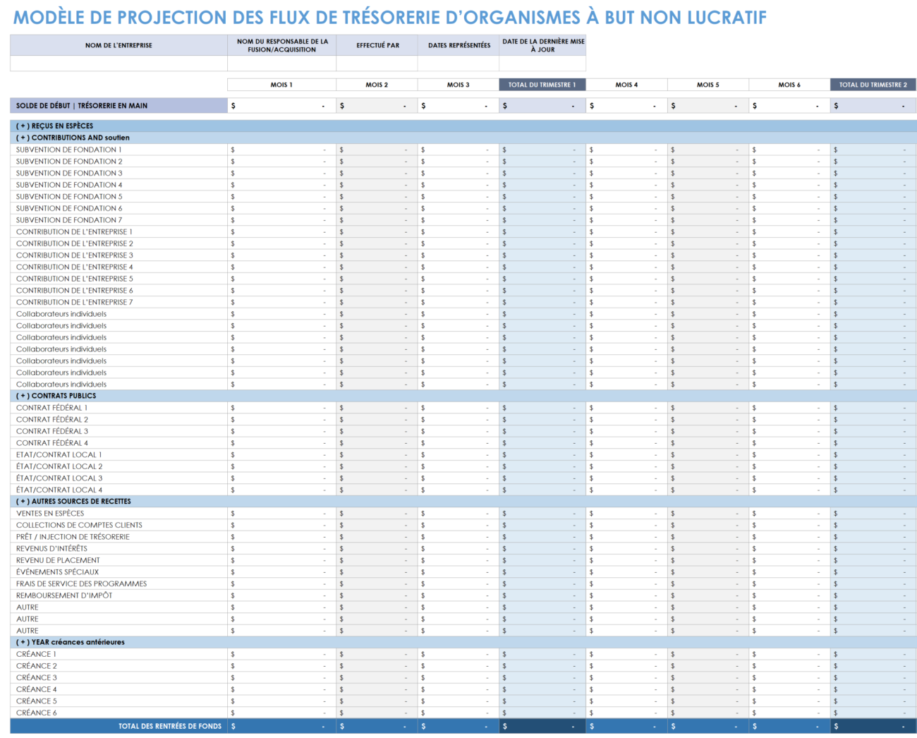
Task: Select the TOTAL DU TRIMESTRE 2 header
Action: pos(873,84)
